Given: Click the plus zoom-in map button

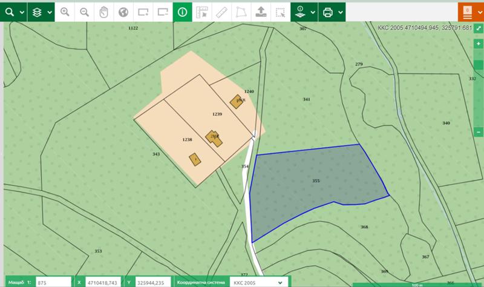Looking at the screenshot, I should (x=479, y=45).
